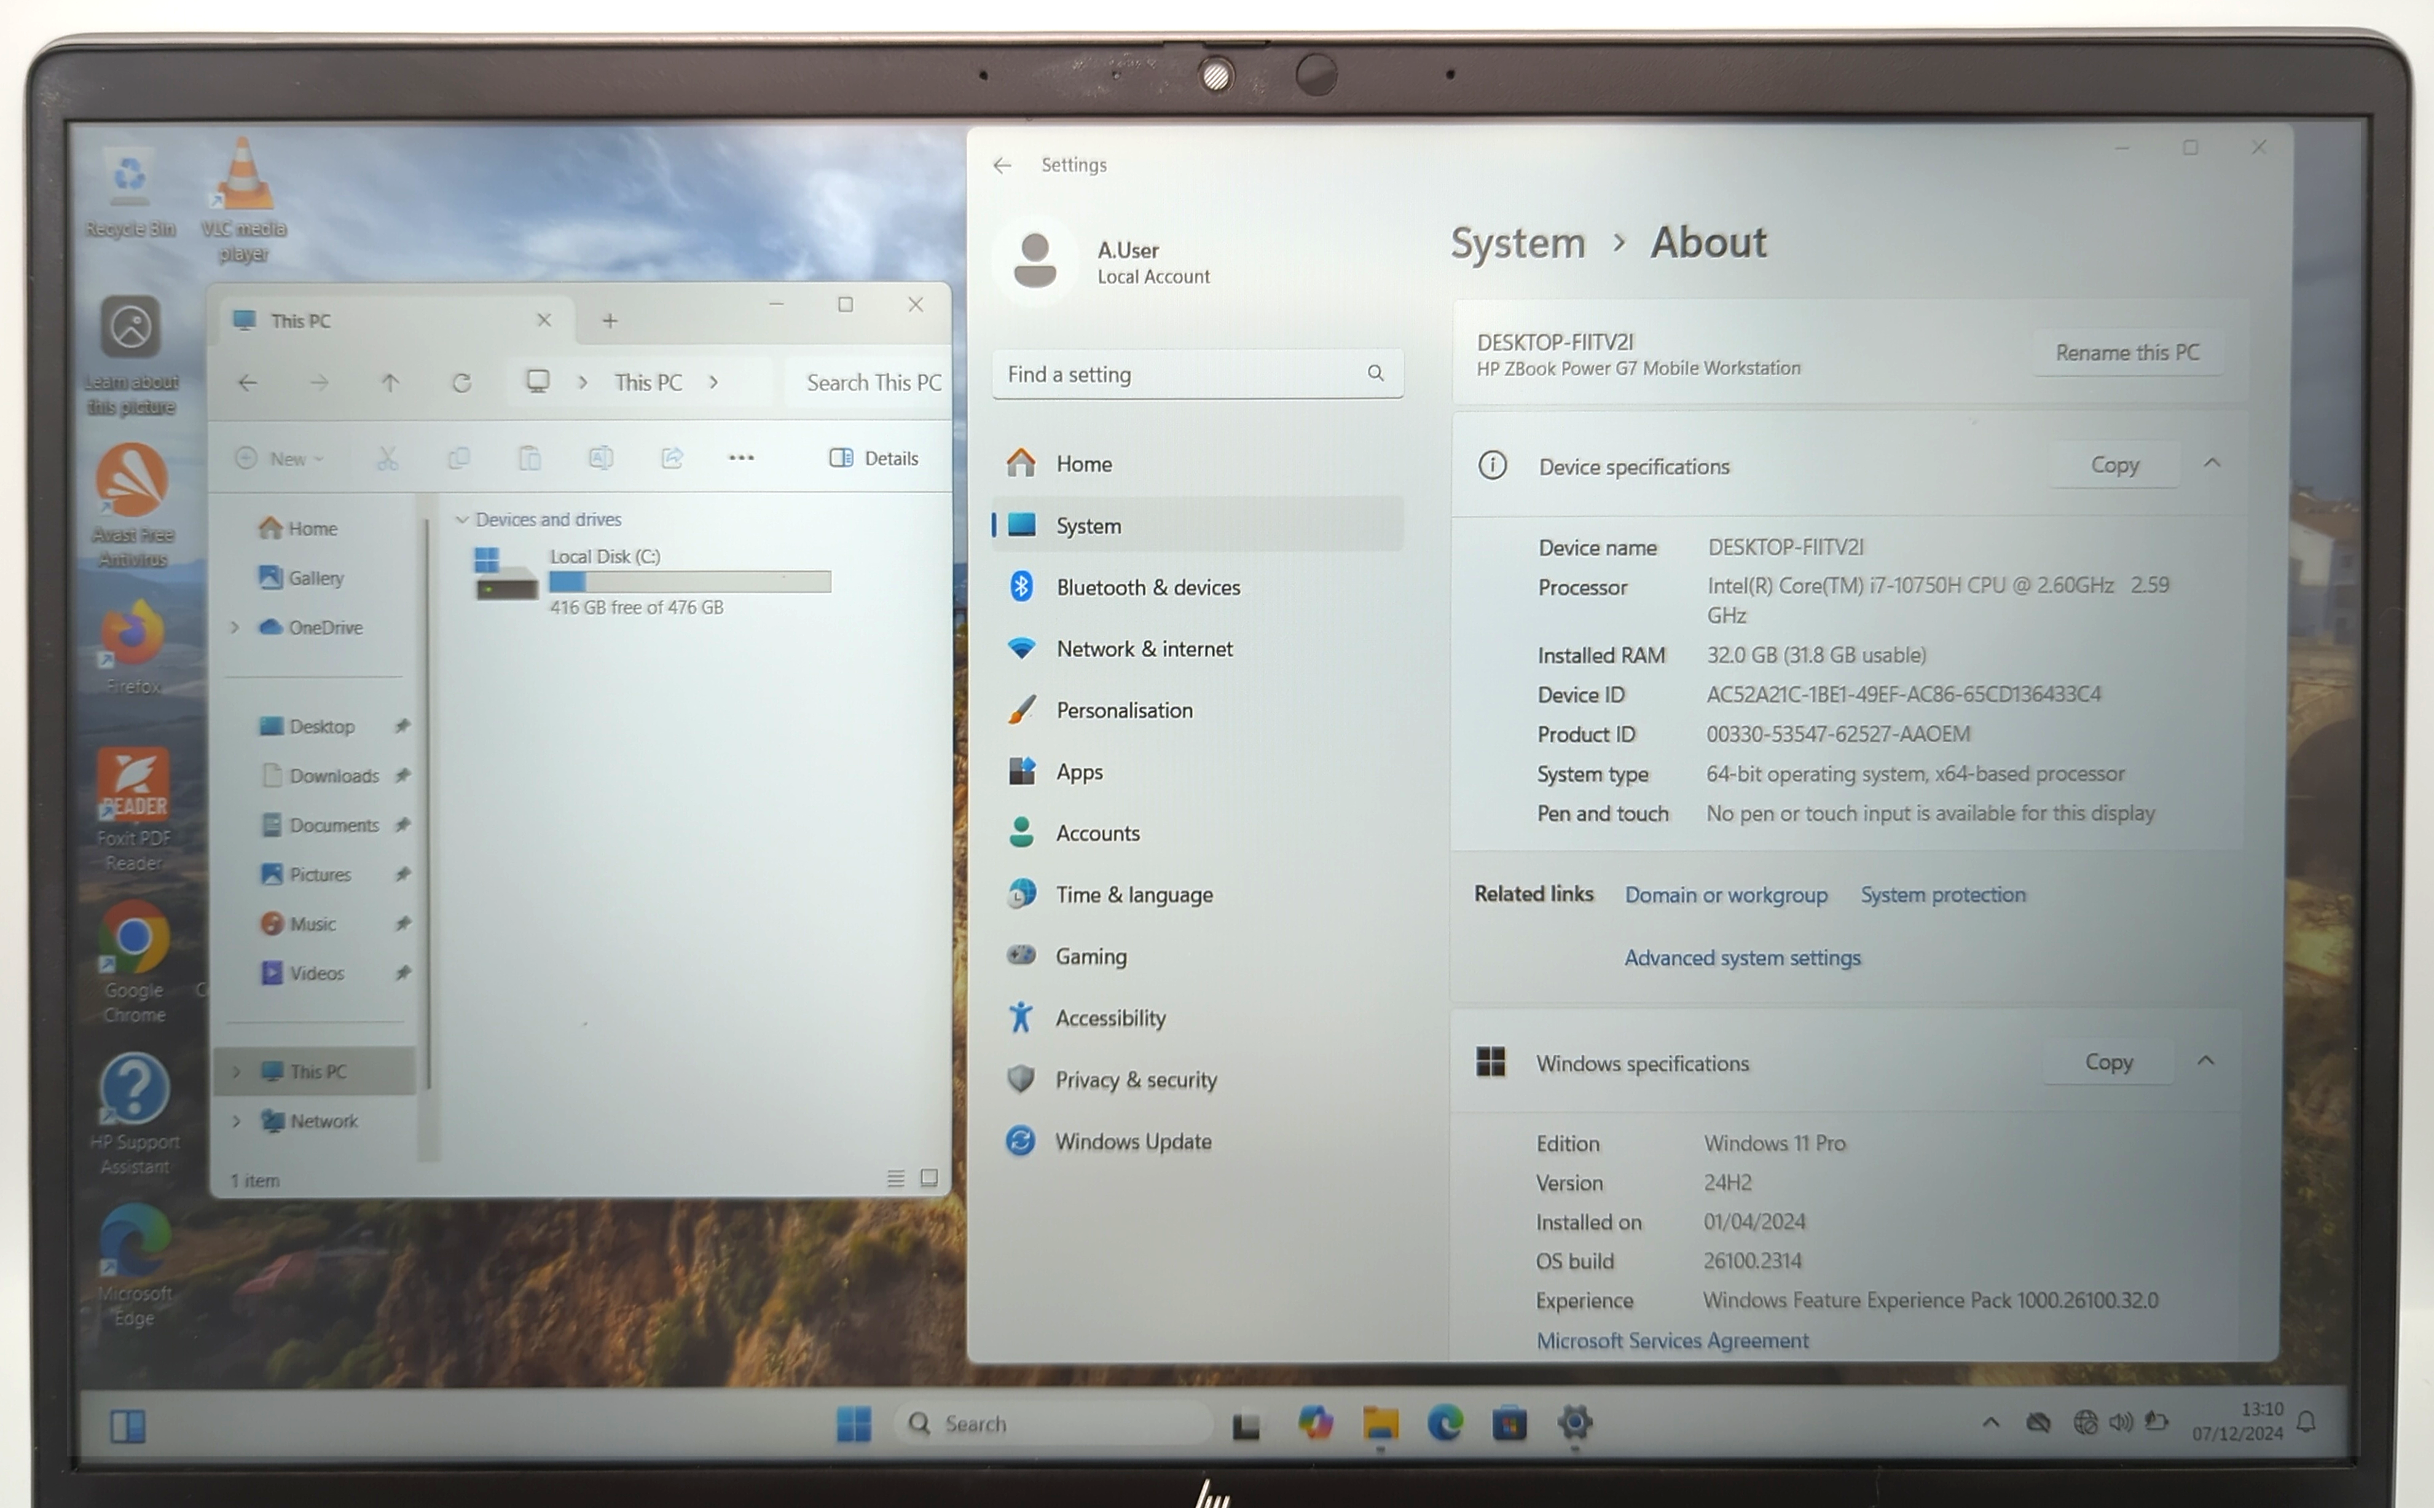Open Copilot from the taskbar
Viewport: 2434px width, 1508px height.
click(1315, 1422)
